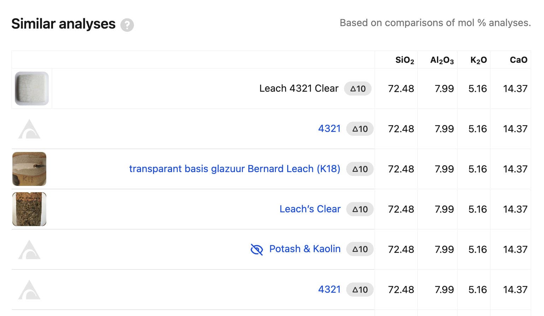Click the K2O column header
Viewport: 544px width, 316px height.
[x=478, y=60]
